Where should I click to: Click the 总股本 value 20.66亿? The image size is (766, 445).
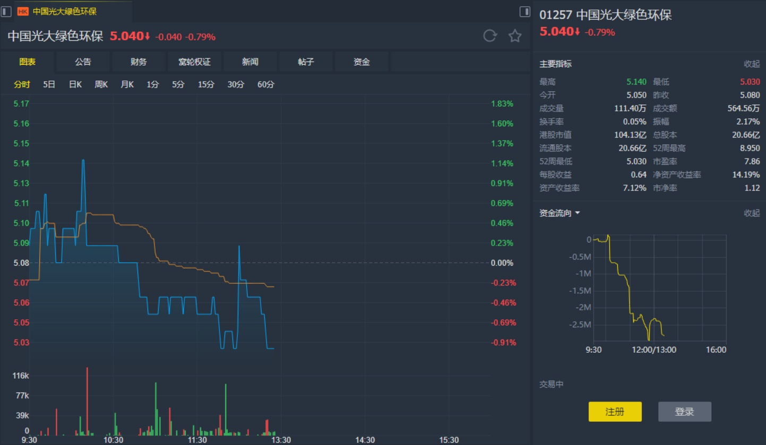(746, 135)
